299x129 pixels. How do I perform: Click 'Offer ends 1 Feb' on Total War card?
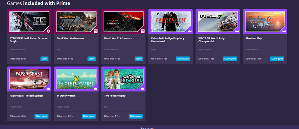click(x=65, y=59)
